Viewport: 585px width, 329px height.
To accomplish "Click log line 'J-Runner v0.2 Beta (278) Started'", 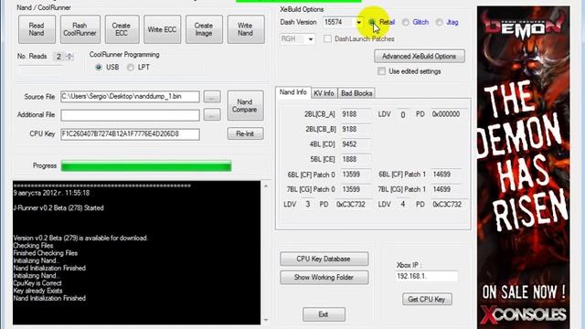I will (58, 208).
